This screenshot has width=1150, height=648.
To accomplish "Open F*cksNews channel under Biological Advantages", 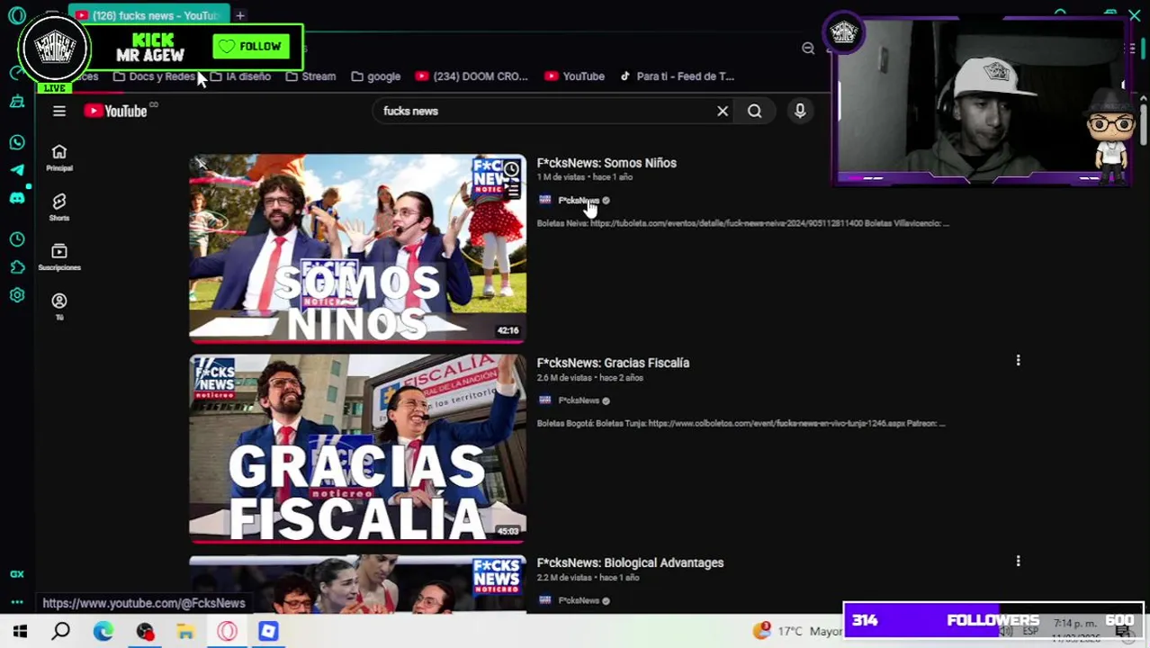I will coord(578,600).
